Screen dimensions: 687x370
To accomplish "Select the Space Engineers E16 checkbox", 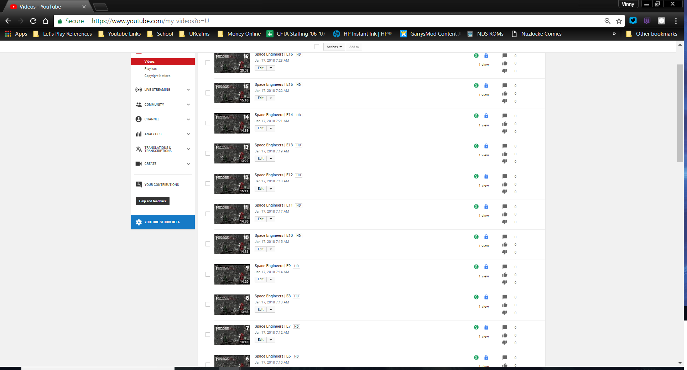I will 208,63.
